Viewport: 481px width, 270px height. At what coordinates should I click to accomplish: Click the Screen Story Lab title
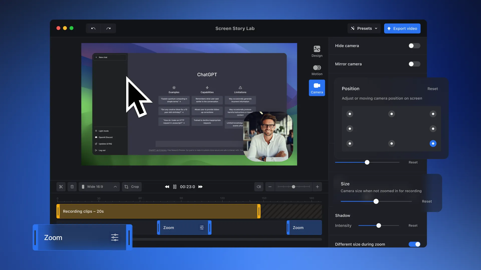point(235,28)
